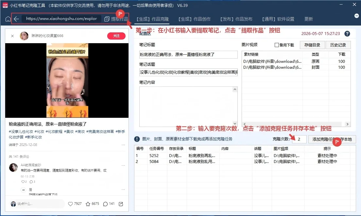
Task: Open the 更新 tab
Action: (308, 19)
